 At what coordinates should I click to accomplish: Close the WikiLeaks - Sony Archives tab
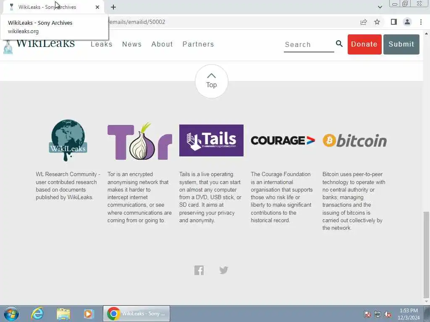97,7
